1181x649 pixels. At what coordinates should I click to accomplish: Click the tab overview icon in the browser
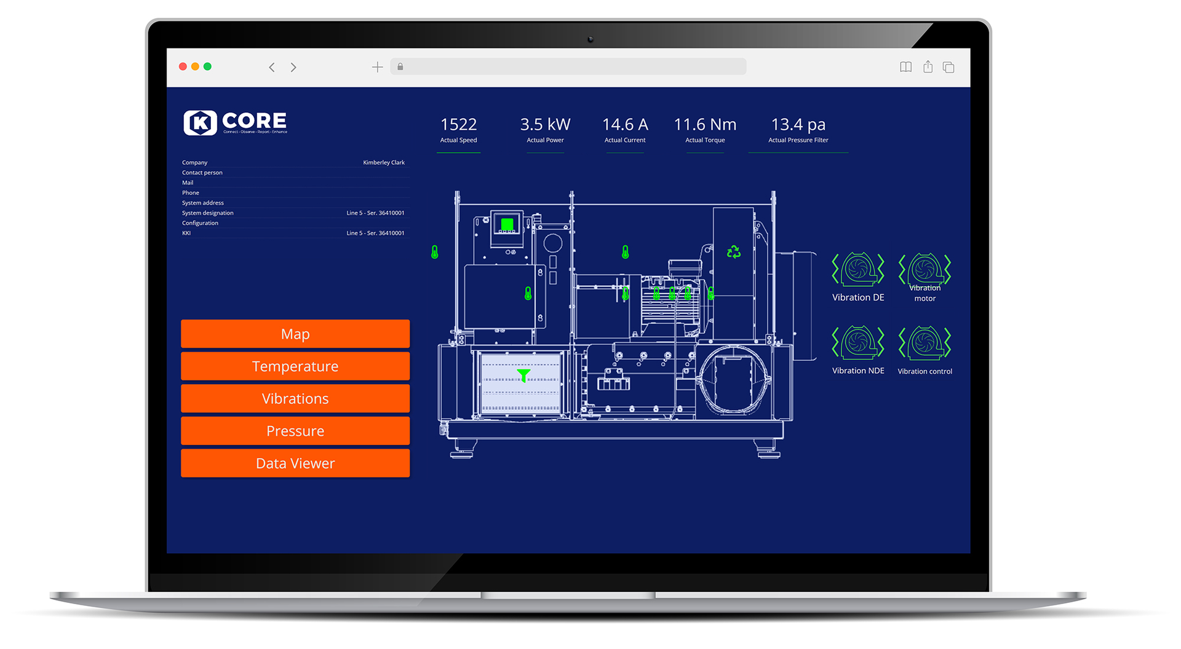click(x=948, y=66)
